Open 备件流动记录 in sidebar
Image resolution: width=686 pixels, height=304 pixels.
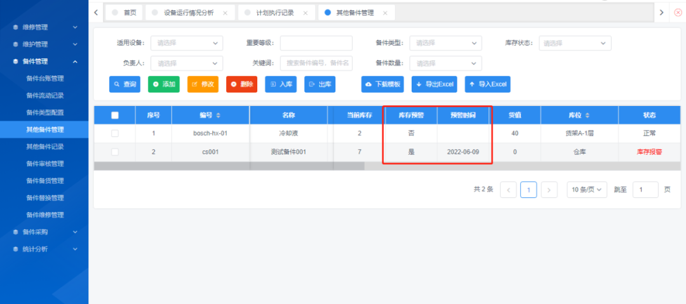[44, 95]
